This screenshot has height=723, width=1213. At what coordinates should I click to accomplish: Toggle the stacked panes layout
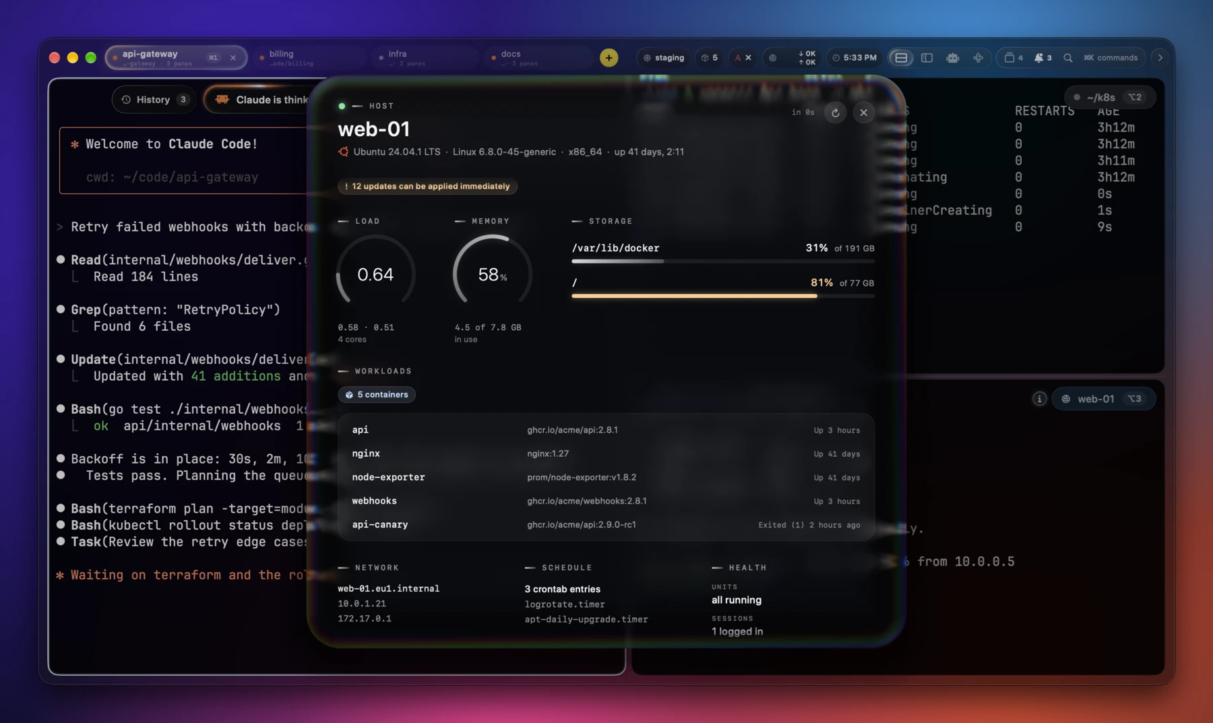[901, 58]
